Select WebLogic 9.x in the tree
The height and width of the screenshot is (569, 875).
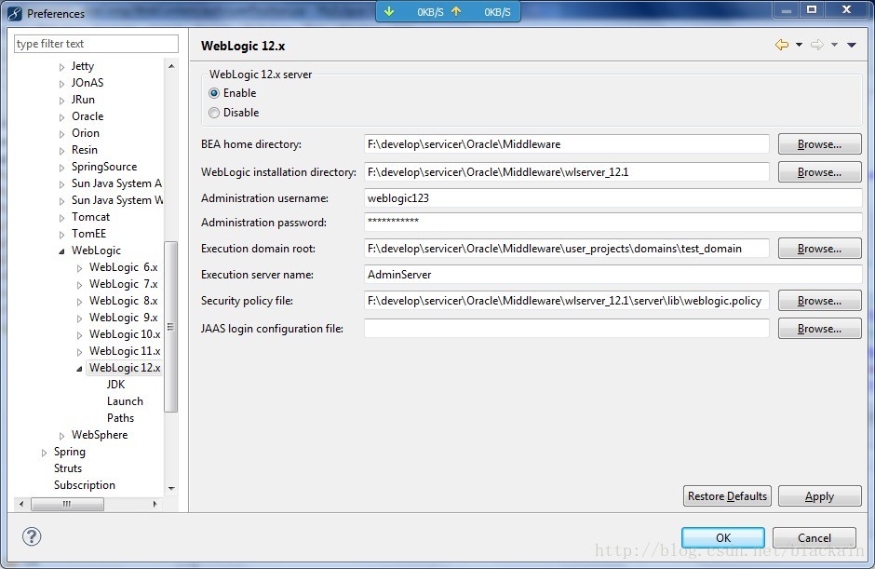[x=123, y=318]
